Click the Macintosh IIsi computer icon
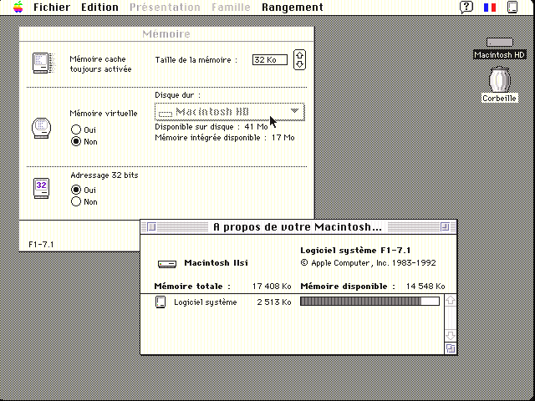535x401 pixels. [167, 264]
